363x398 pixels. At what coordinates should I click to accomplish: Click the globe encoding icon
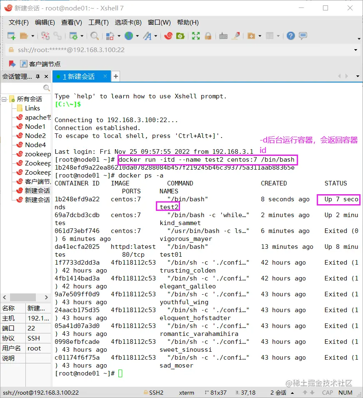point(129,36)
